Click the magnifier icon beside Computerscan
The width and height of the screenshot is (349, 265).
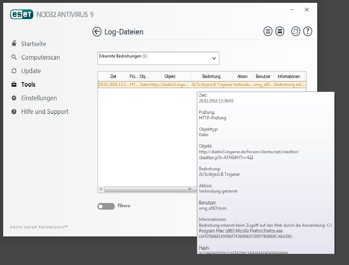14,57
